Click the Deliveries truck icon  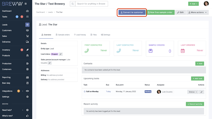27,42
